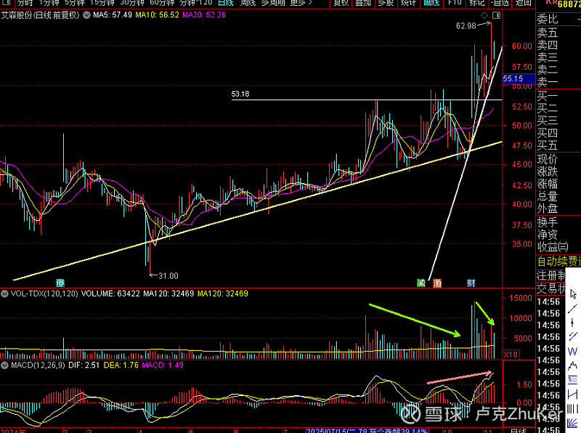
Task: Click the blue 财 financial report marker
Action: tap(471, 283)
